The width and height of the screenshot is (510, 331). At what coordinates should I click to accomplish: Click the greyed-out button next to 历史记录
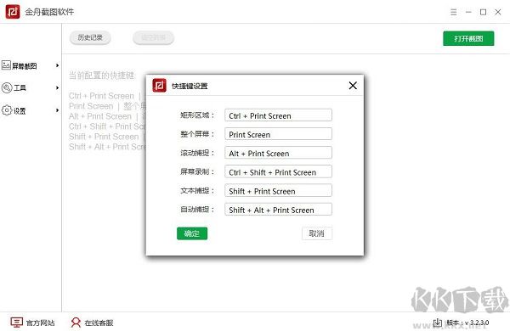tap(153, 37)
